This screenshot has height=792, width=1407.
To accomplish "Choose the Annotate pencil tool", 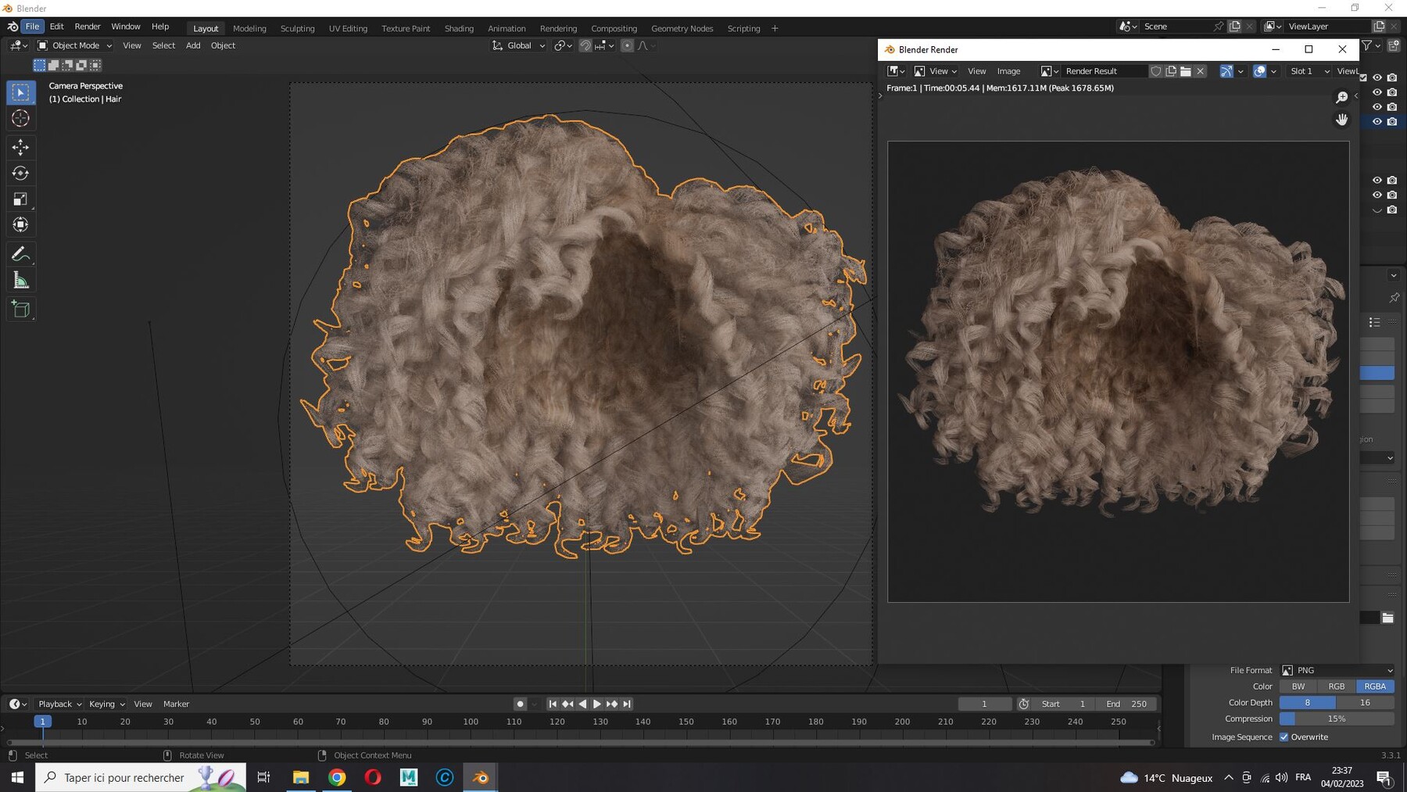I will [21, 254].
